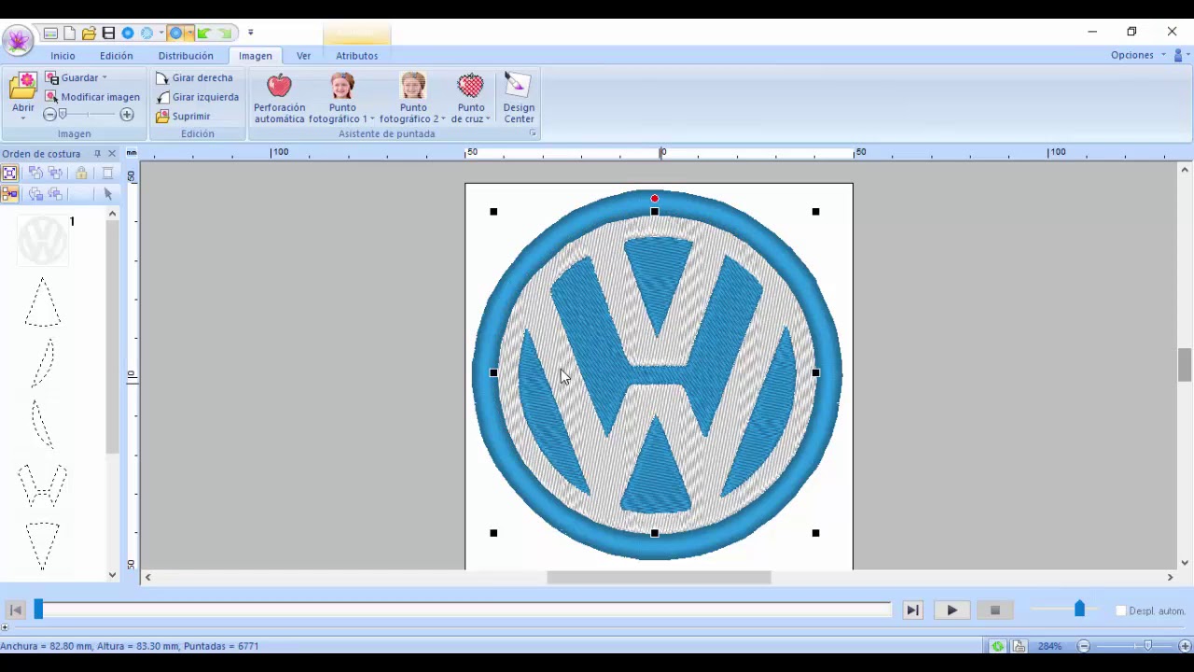This screenshot has height=672, width=1194.
Task: Toggle zoom-to-fit in sewing order panel
Action: point(9,173)
